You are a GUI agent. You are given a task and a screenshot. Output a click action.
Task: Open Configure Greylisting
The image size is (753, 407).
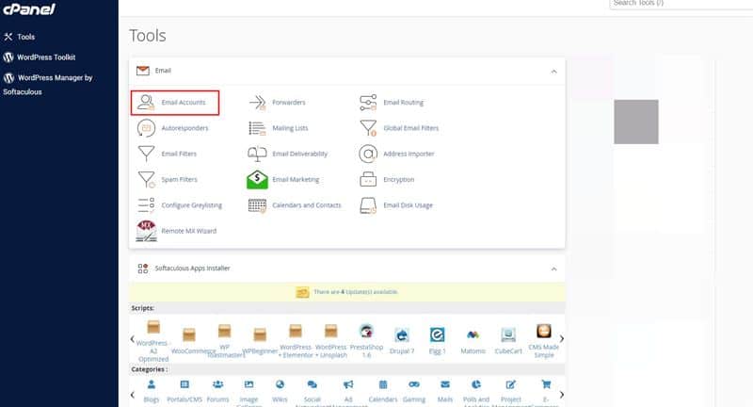click(180, 205)
